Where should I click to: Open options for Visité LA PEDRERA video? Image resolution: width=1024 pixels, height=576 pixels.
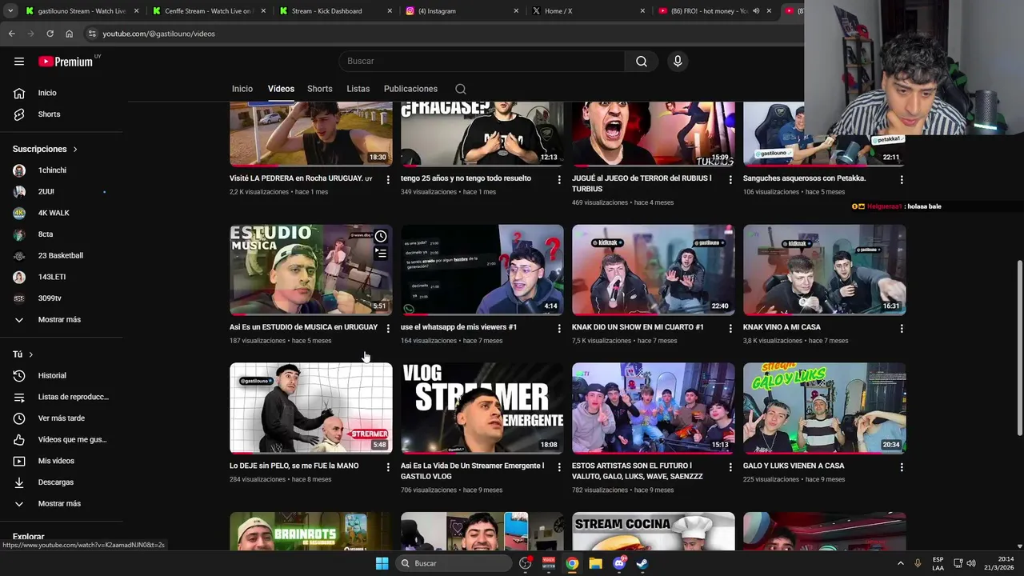(x=388, y=180)
